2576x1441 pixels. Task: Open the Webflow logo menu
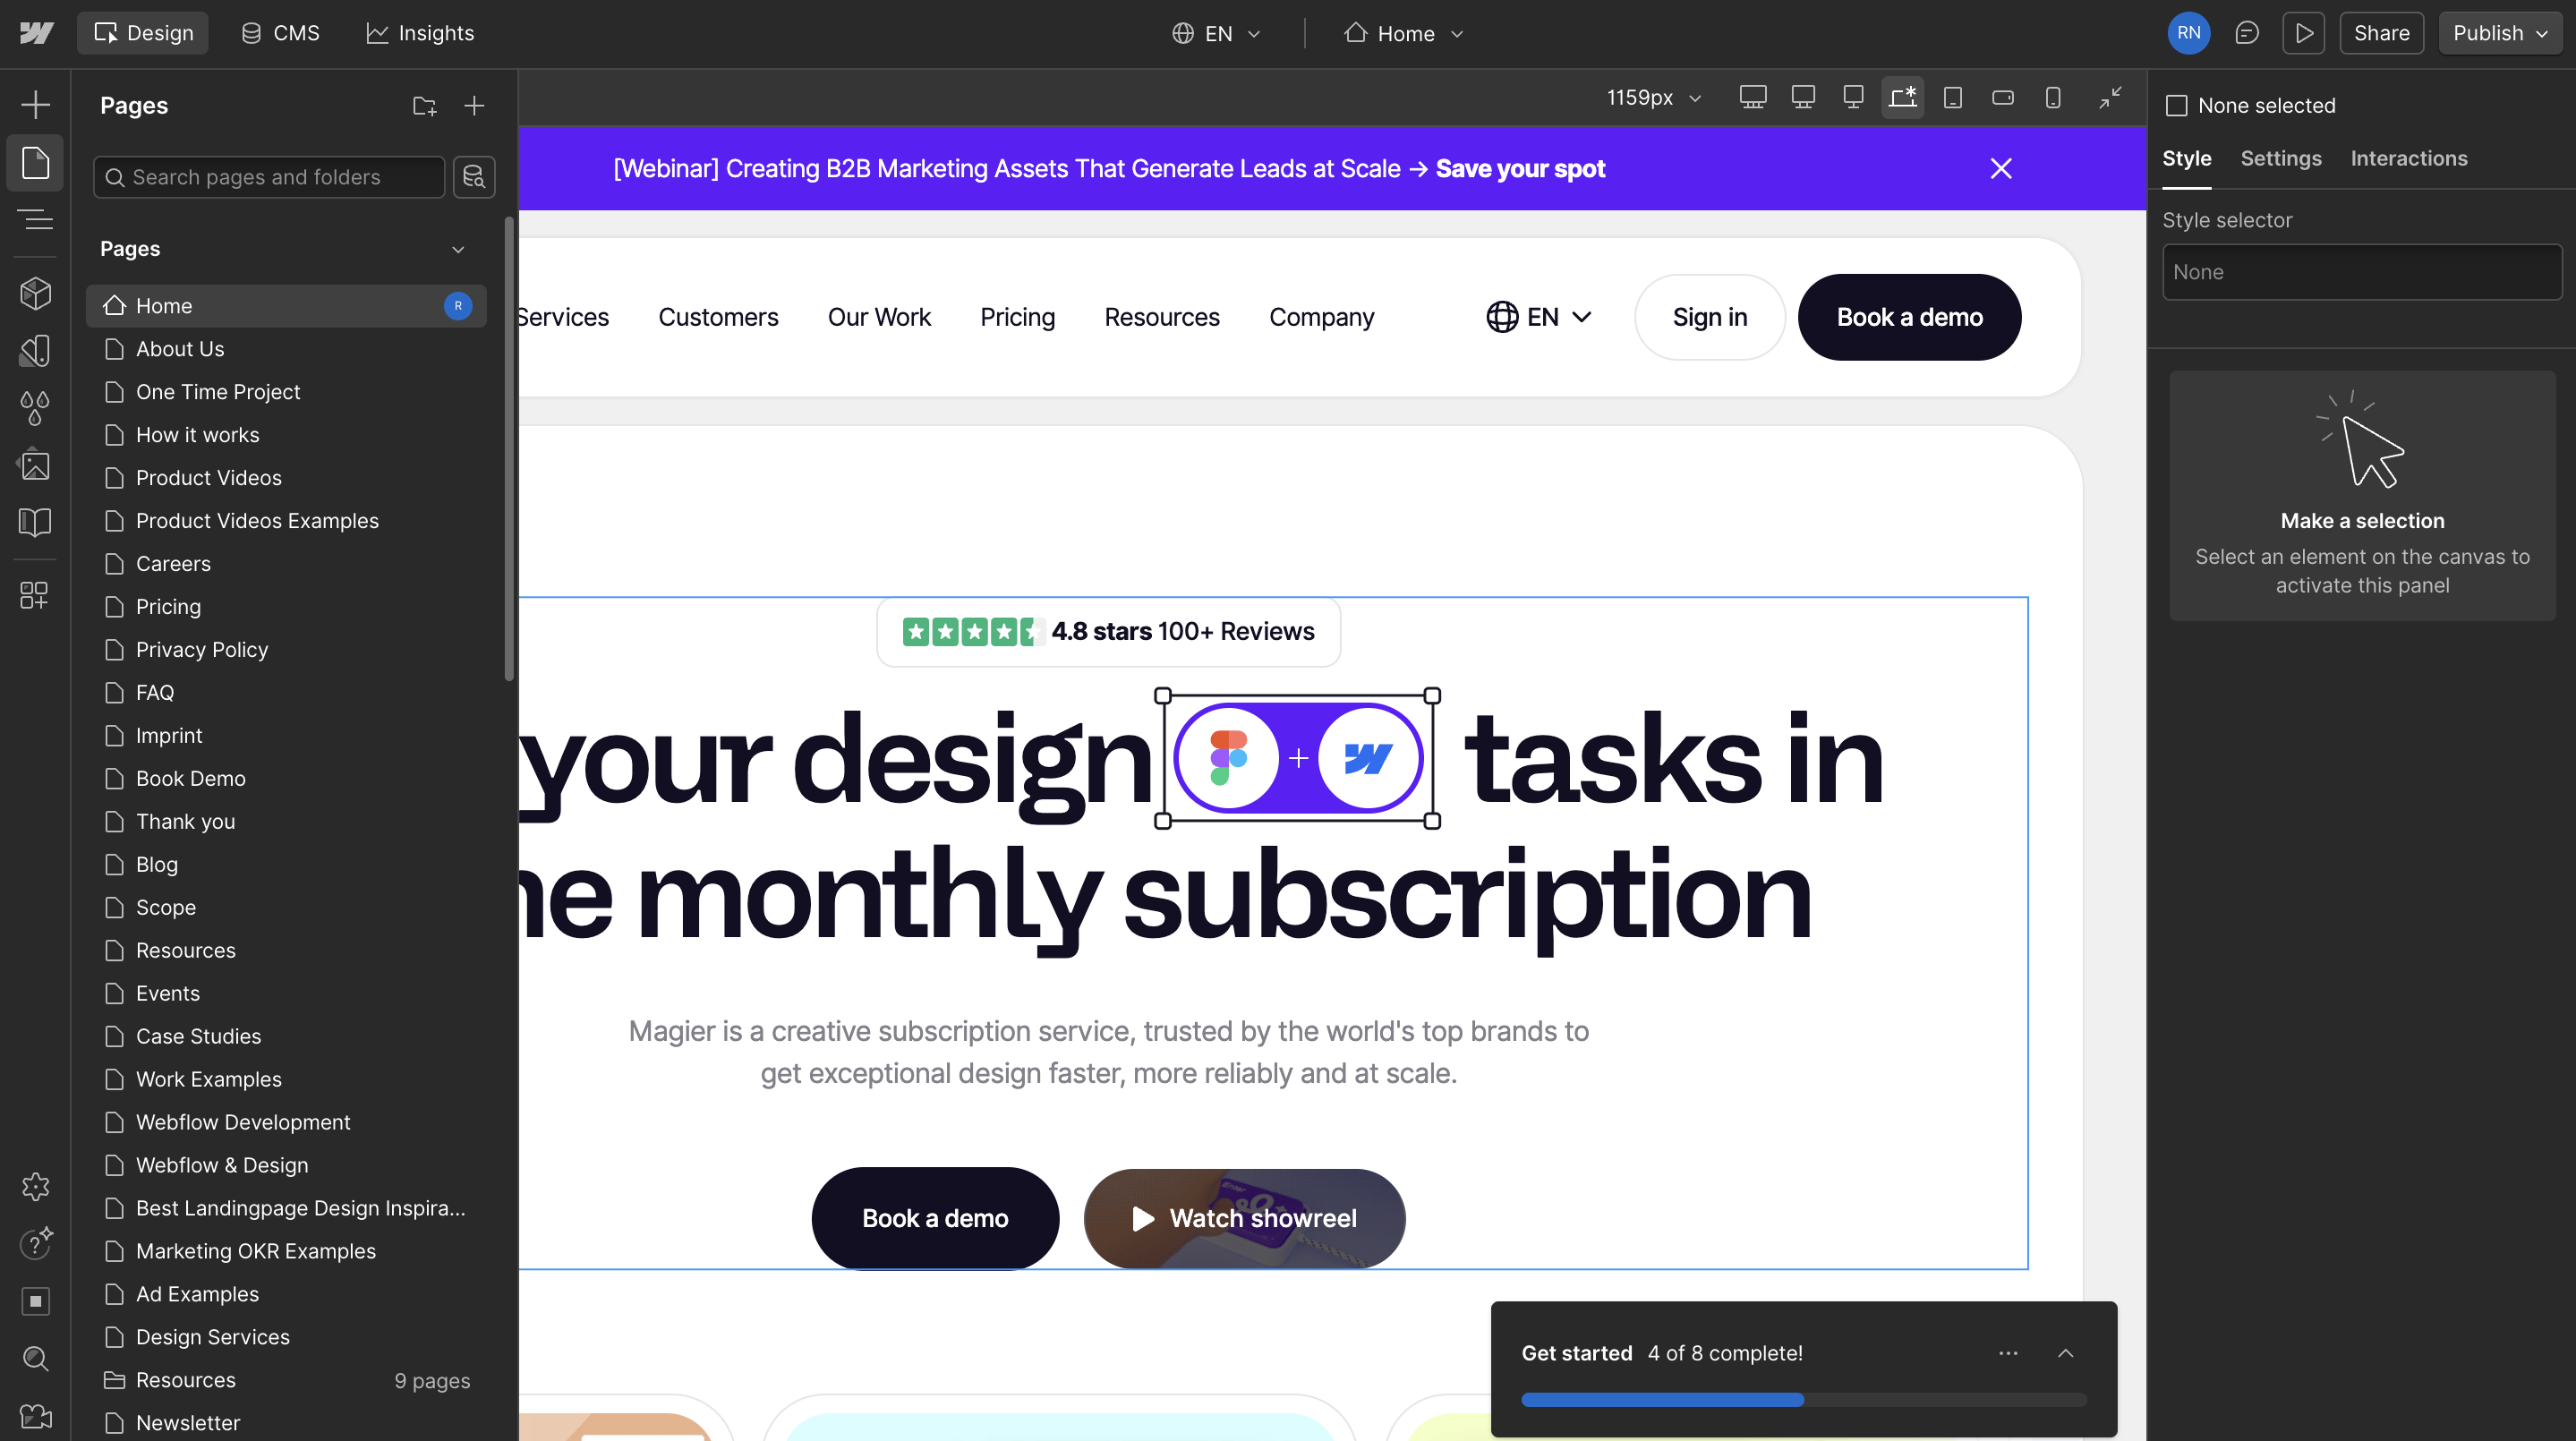pyautogui.click(x=36, y=33)
